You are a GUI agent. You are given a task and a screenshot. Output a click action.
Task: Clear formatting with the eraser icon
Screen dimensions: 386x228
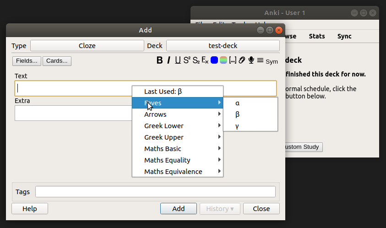(x=205, y=60)
